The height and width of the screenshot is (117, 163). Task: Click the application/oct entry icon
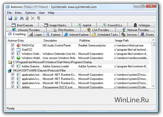click(x=18, y=75)
